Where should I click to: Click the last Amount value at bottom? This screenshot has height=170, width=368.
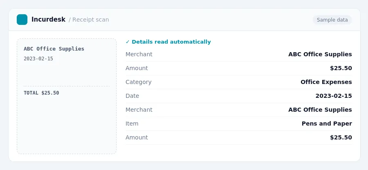point(341,137)
